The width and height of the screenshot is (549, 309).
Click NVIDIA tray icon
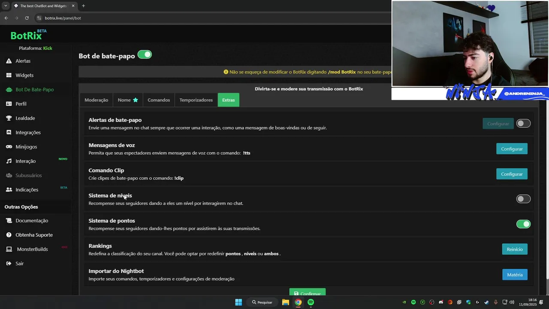(x=404, y=302)
